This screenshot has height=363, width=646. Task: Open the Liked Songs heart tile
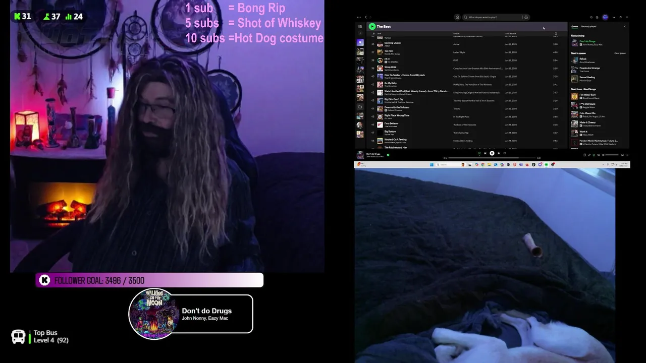[x=360, y=42]
